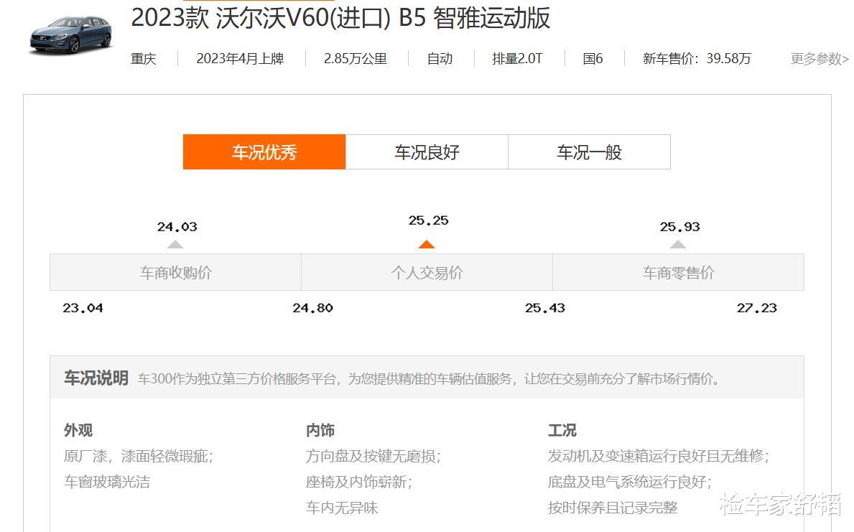Click the price boundary 25.43

[x=545, y=308]
